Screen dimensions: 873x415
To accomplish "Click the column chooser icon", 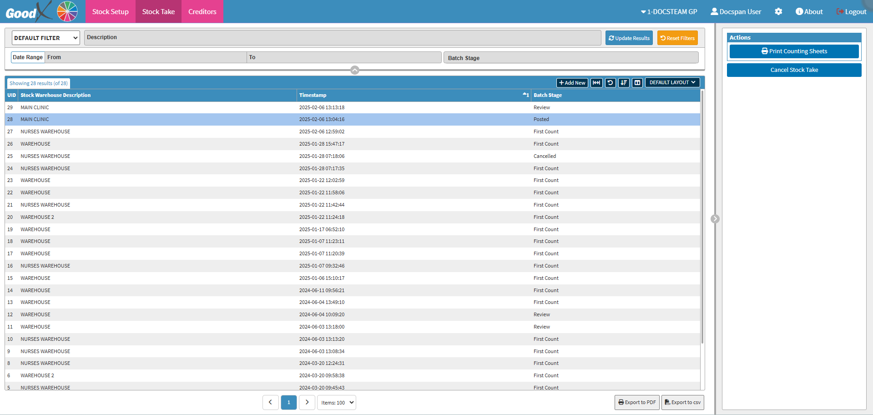I will (637, 83).
